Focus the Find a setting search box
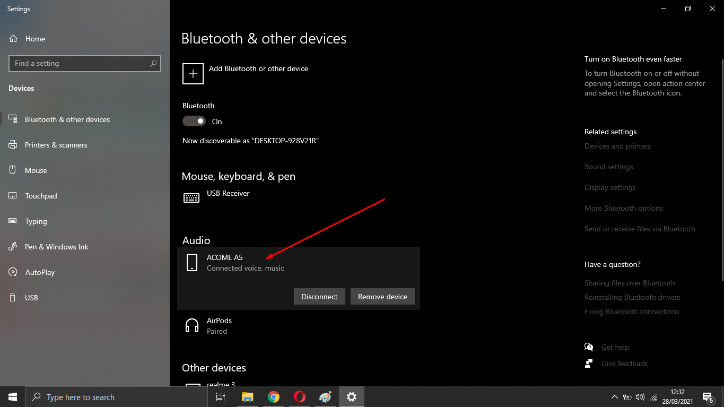Screen dimensions: 724x407 [85, 64]
